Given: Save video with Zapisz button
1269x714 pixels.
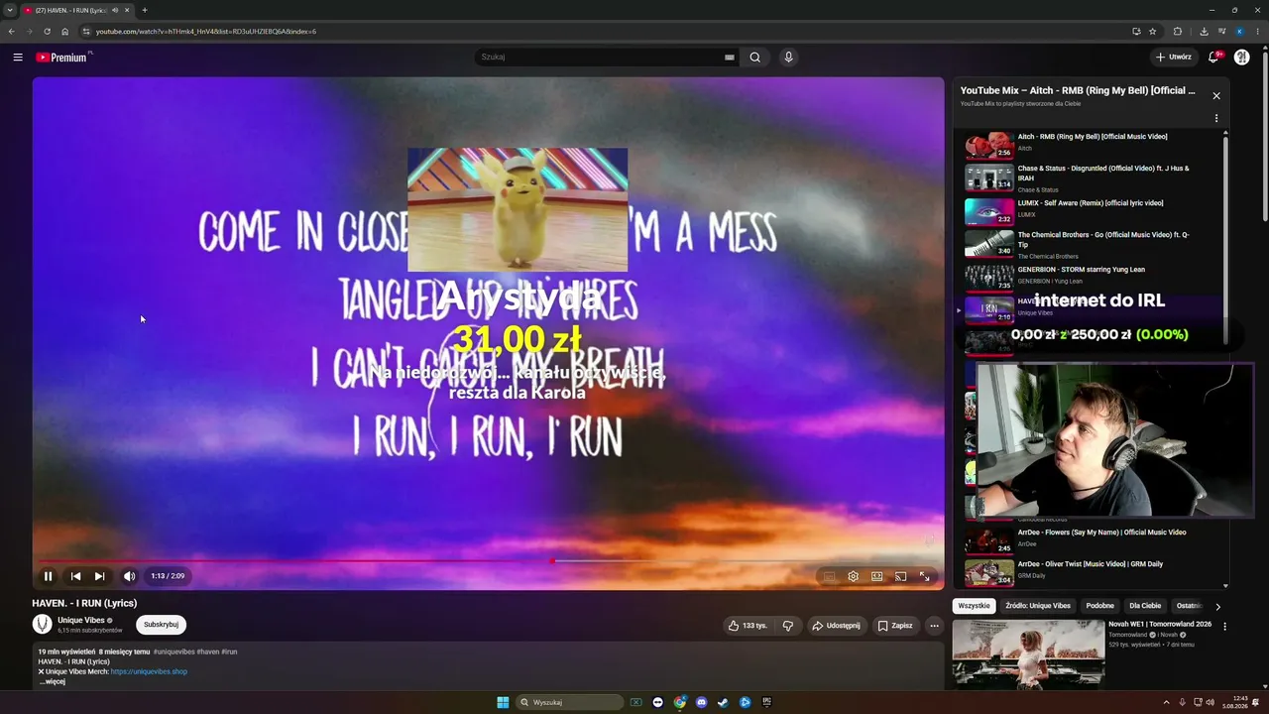Looking at the screenshot, I should coord(895,626).
